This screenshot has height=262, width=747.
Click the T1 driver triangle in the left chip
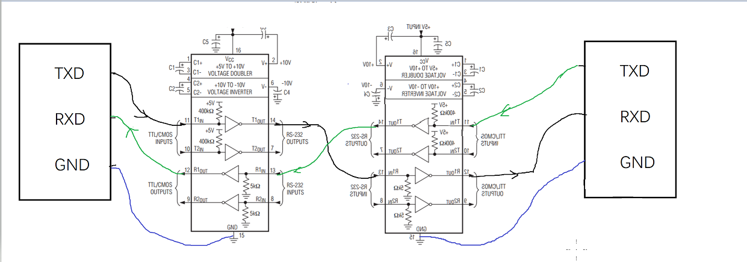pos(231,125)
